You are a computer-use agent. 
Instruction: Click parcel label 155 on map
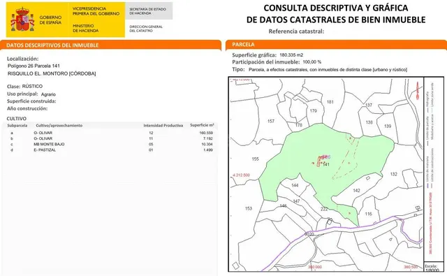pos(255,159)
